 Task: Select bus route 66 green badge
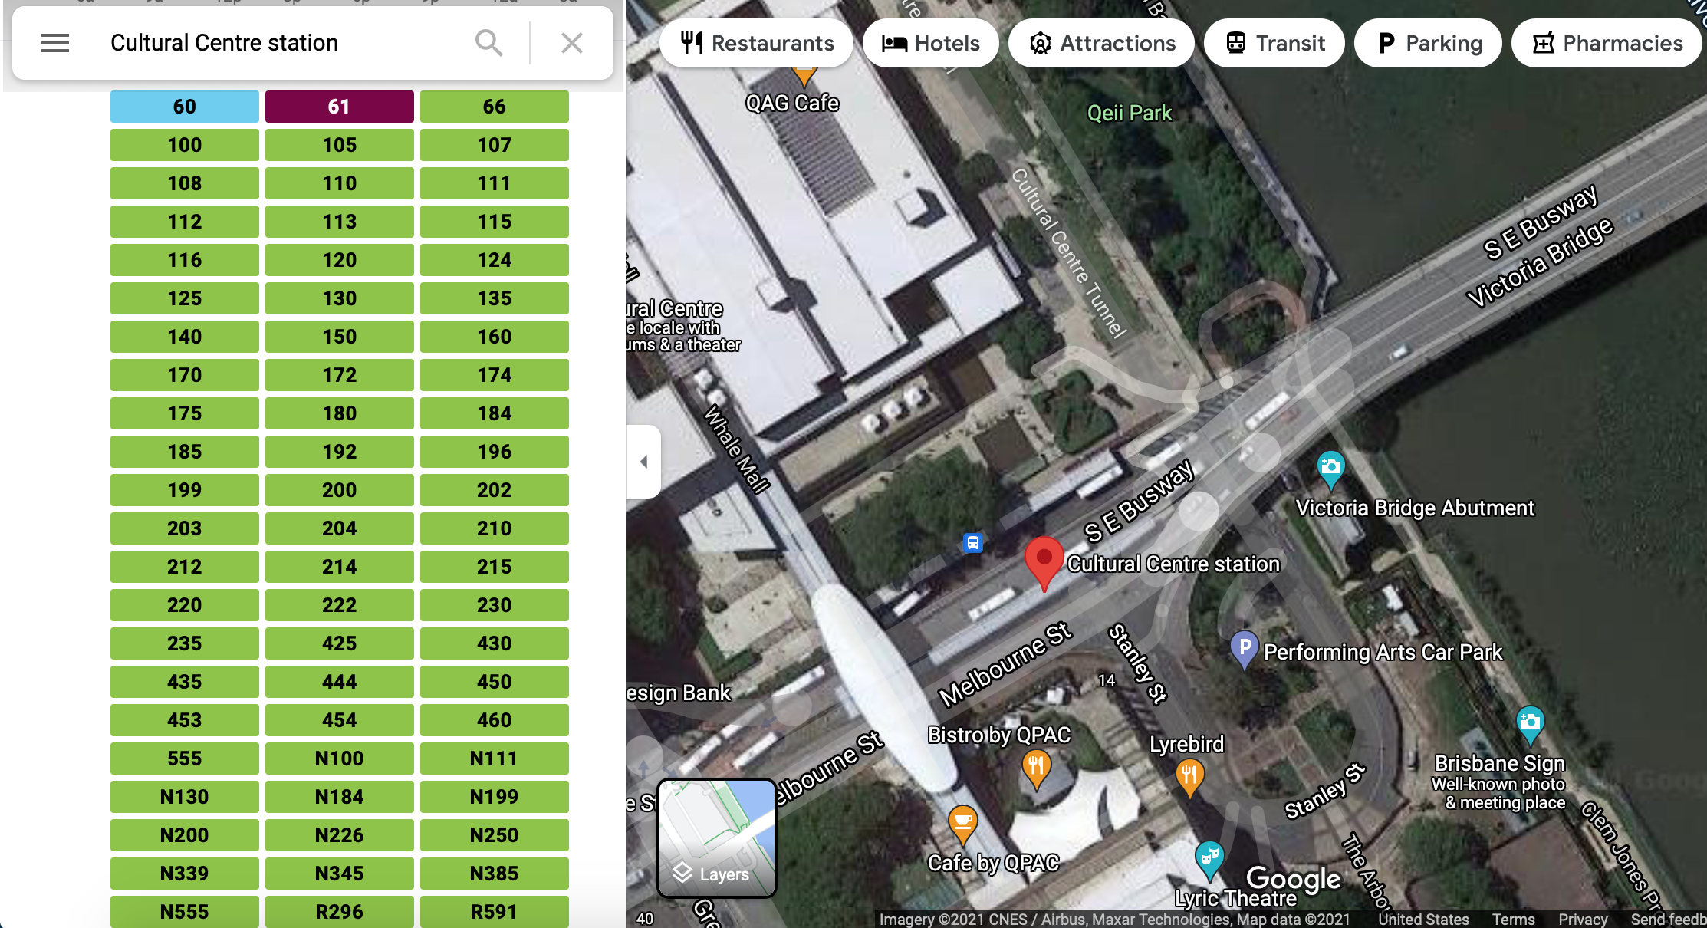(x=495, y=107)
